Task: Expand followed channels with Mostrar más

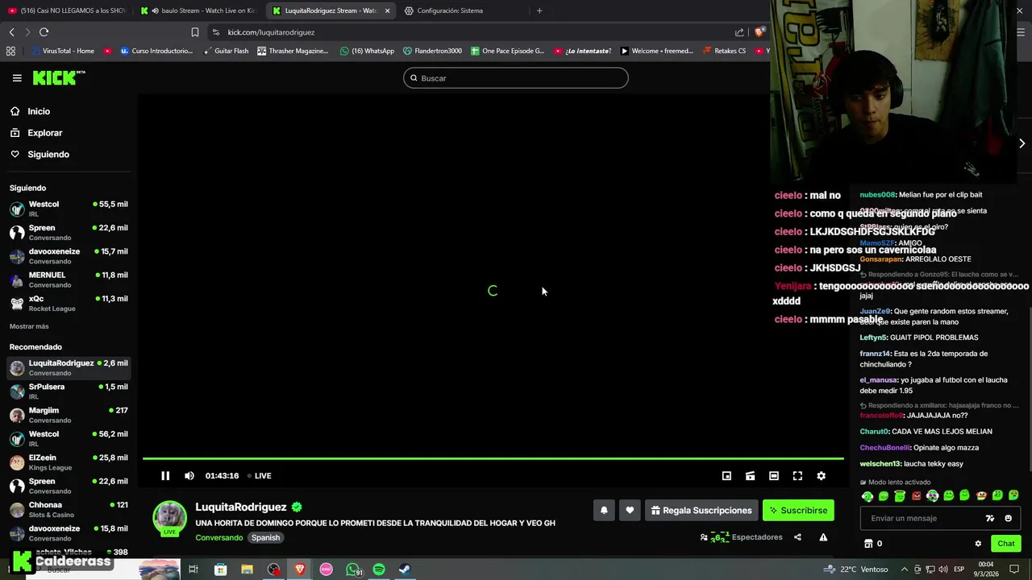Action: pos(29,326)
